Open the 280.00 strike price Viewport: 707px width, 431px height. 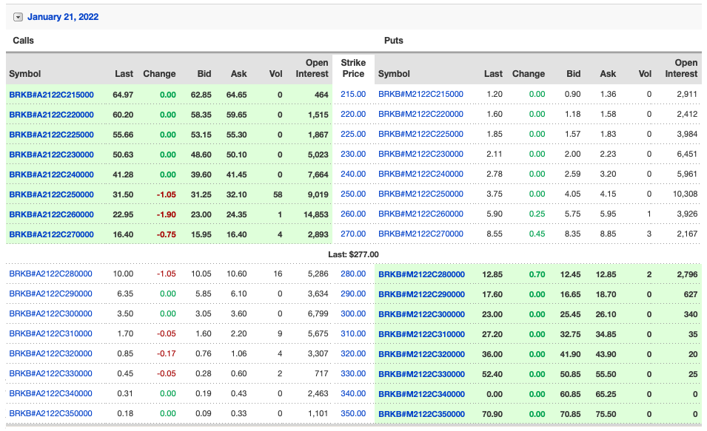pos(353,274)
